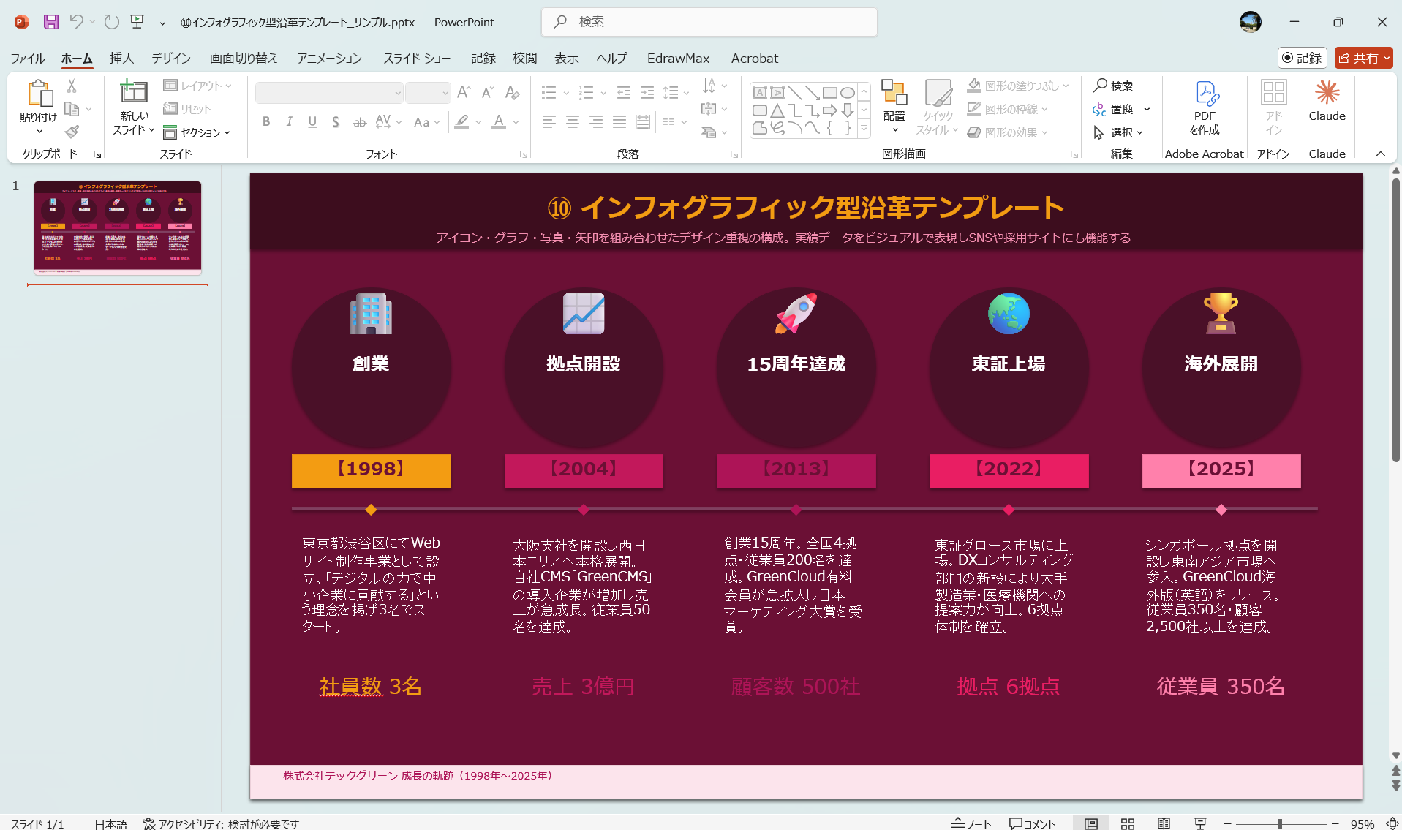This screenshot has height=830, width=1402.
Task: Align text right
Action: [596, 122]
